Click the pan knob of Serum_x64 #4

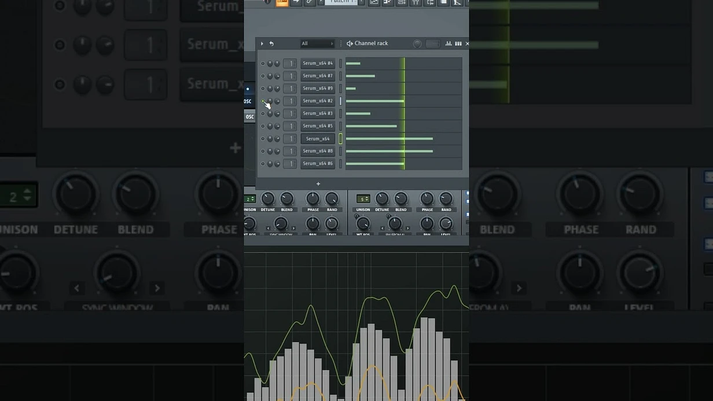(x=270, y=64)
